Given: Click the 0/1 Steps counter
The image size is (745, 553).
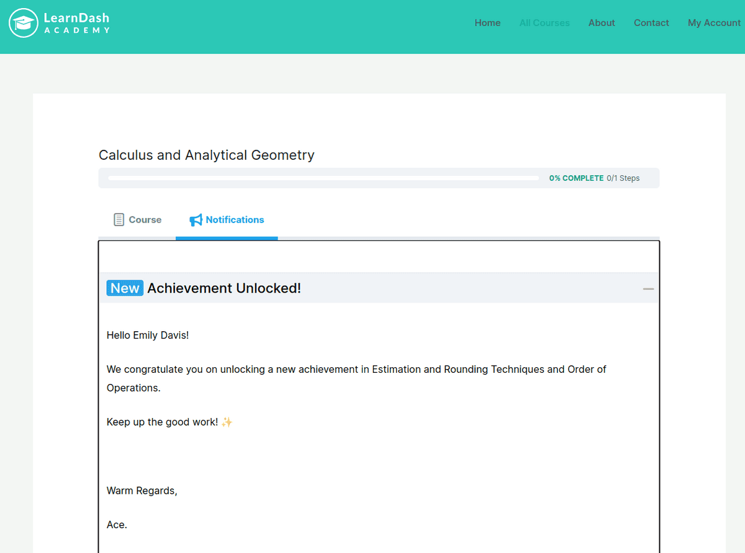Looking at the screenshot, I should (x=623, y=178).
